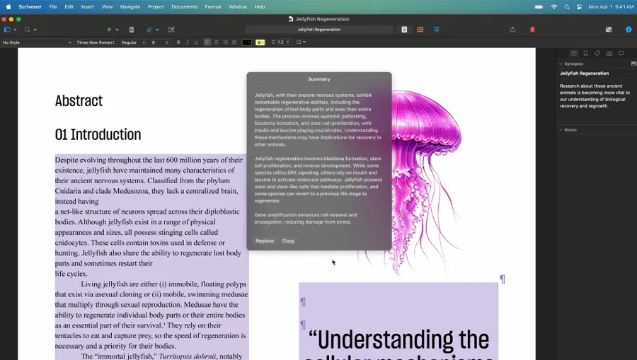Click the Wi-Fi status icon
This screenshot has width=637, height=360.
tap(554, 7)
